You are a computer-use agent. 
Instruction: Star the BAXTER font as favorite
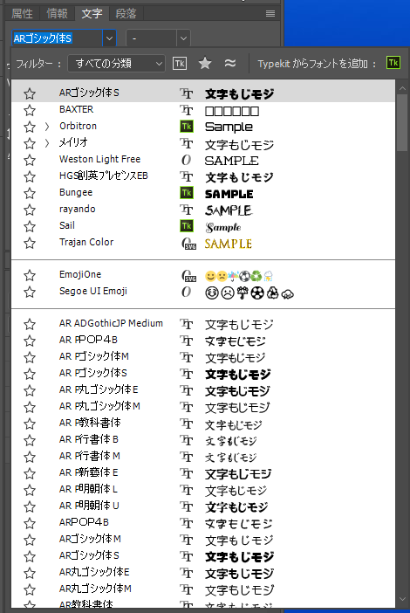(x=30, y=110)
